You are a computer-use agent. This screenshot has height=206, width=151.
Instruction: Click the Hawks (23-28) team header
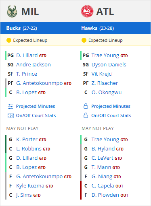click(98, 28)
